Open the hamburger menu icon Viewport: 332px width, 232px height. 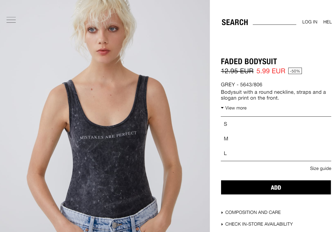11,20
